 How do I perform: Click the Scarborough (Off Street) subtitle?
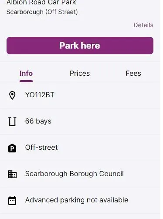pyautogui.click(x=42, y=12)
